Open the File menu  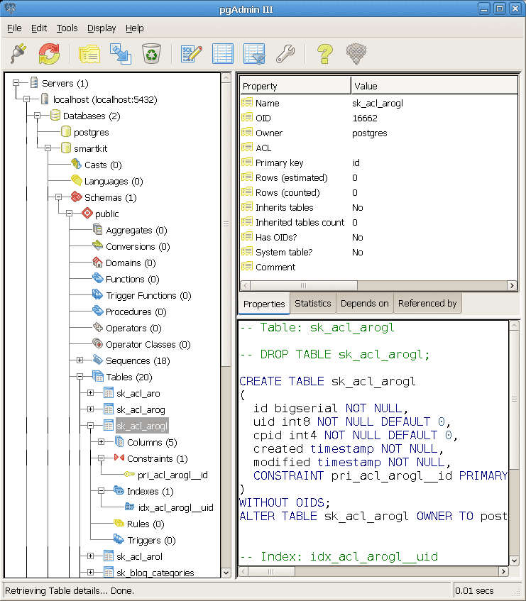click(x=14, y=28)
